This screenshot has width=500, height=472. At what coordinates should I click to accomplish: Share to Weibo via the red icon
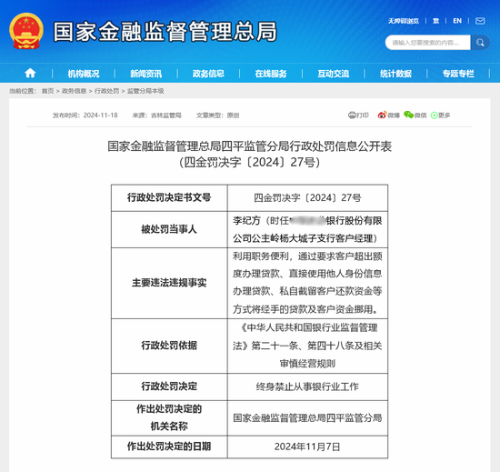[x=382, y=115]
